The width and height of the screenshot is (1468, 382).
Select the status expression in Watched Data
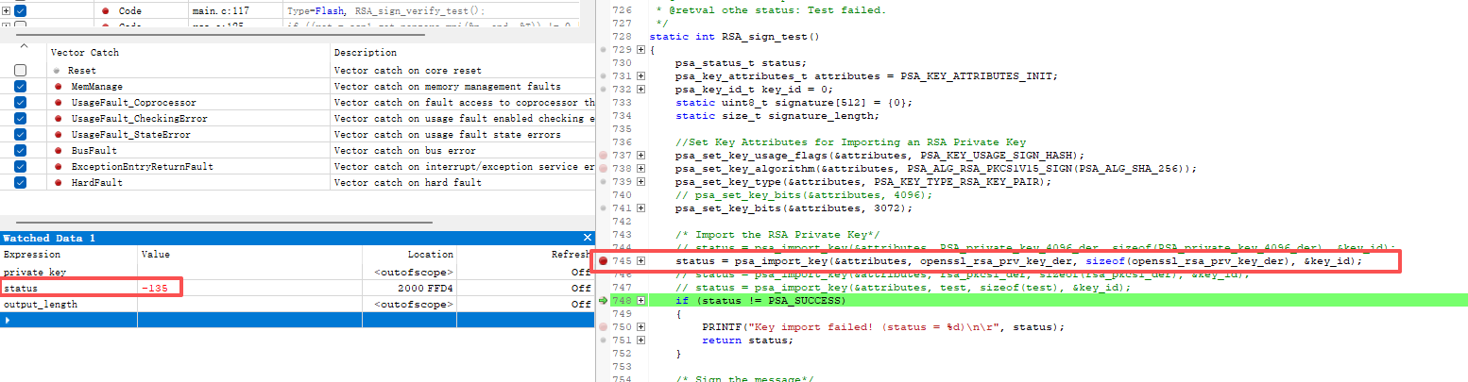click(21, 288)
